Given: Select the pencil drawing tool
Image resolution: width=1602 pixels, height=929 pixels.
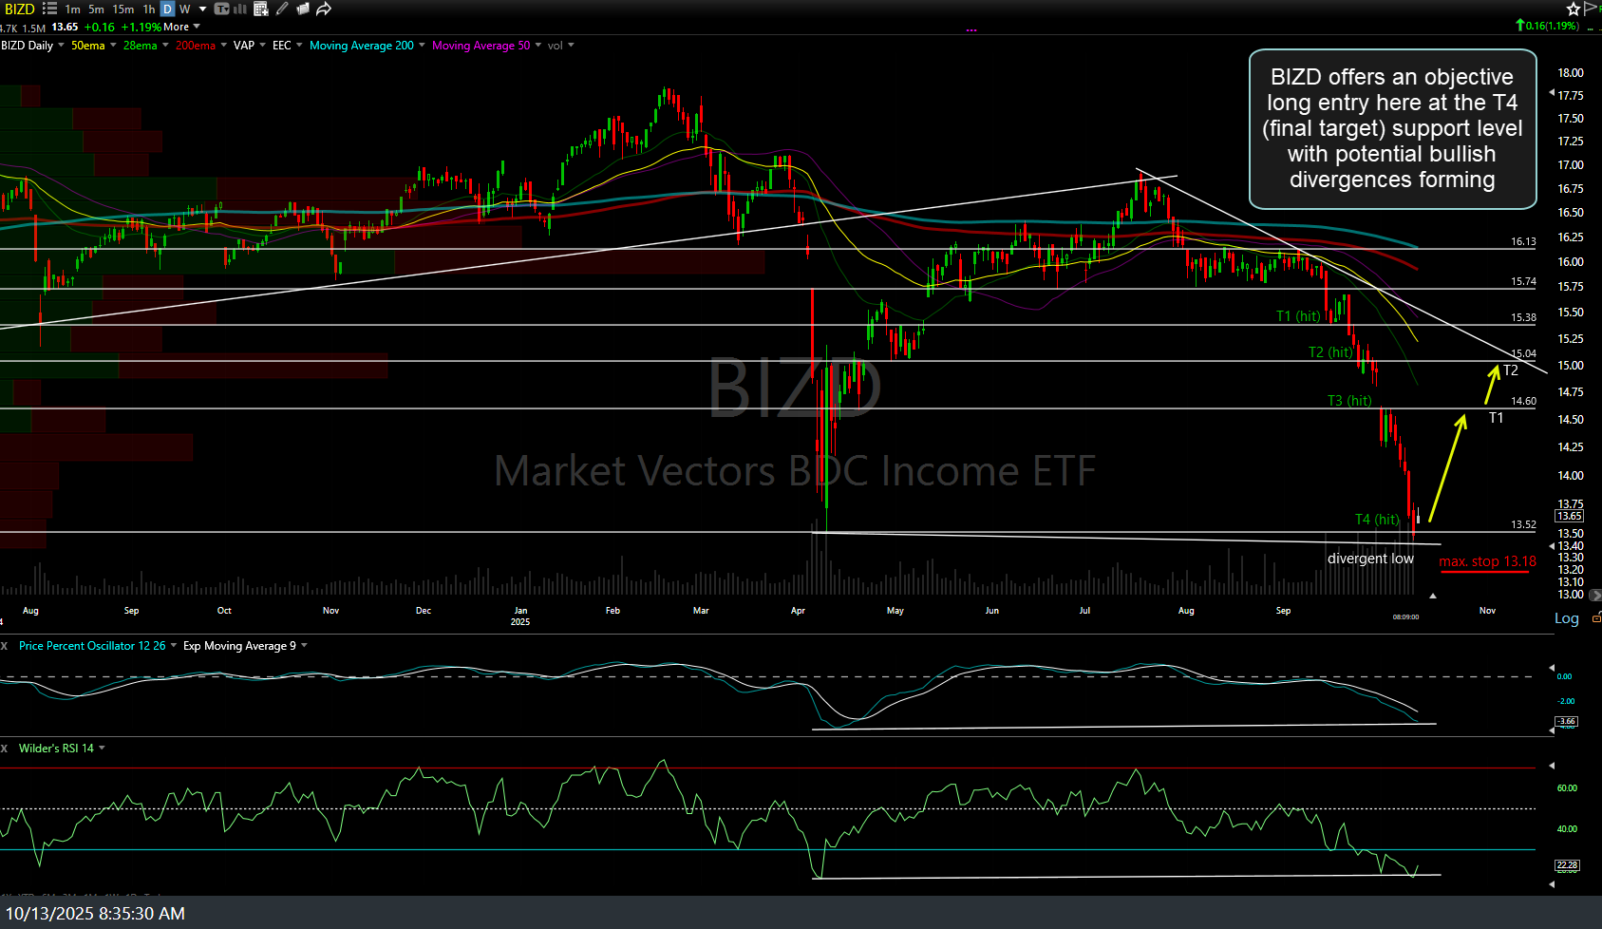Looking at the screenshot, I should pos(282,9).
